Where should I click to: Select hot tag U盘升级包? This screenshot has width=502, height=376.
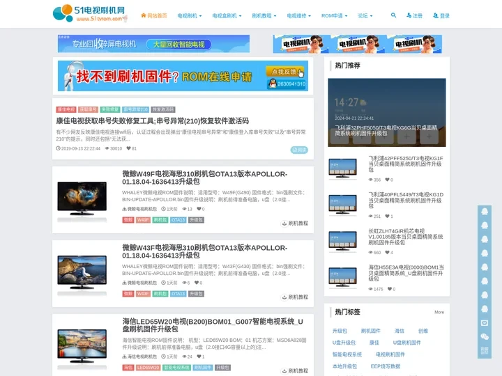[x=344, y=343]
